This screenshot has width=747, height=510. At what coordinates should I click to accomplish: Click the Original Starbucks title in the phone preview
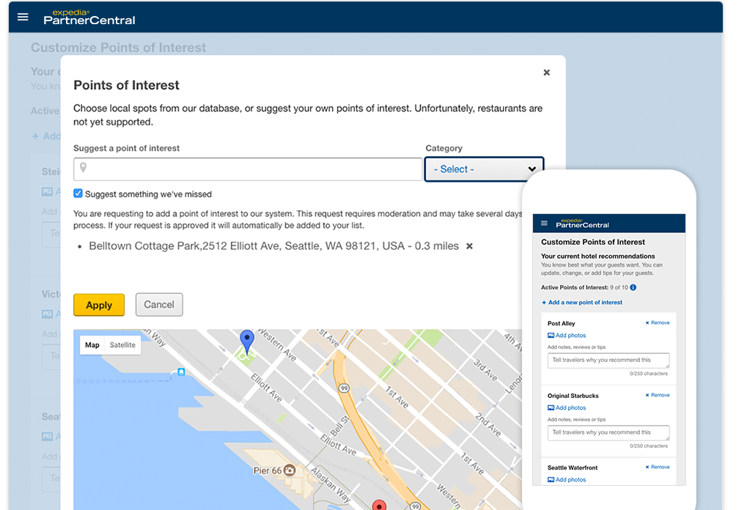click(573, 396)
